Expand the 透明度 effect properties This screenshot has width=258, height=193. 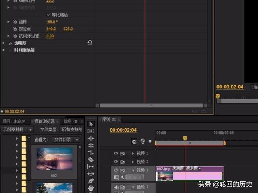(4, 43)
